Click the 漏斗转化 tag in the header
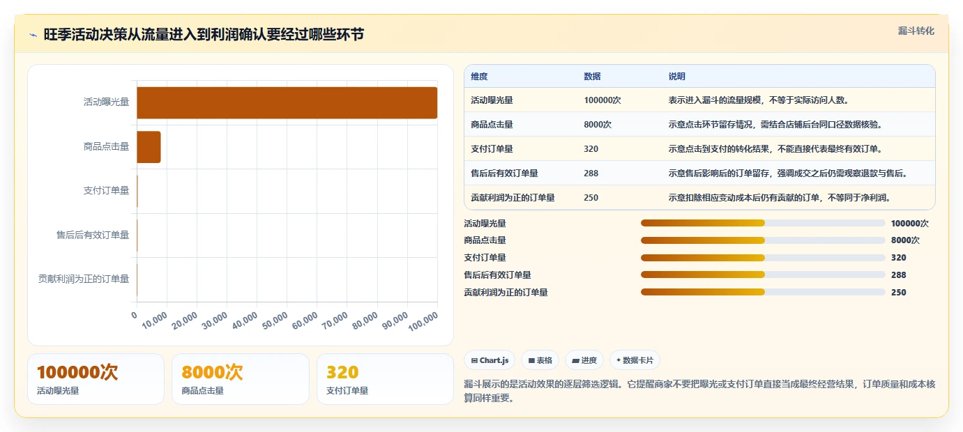 (x=916, y=31)
